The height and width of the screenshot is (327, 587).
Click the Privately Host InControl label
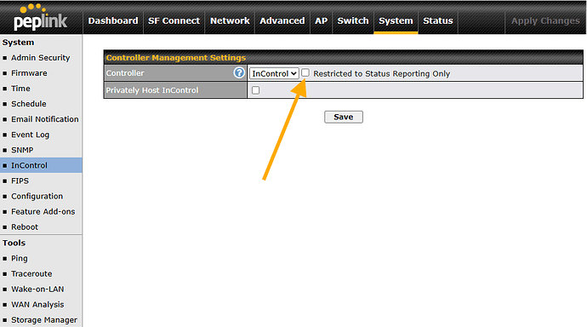pyautogui.click(x=152, y=90)
